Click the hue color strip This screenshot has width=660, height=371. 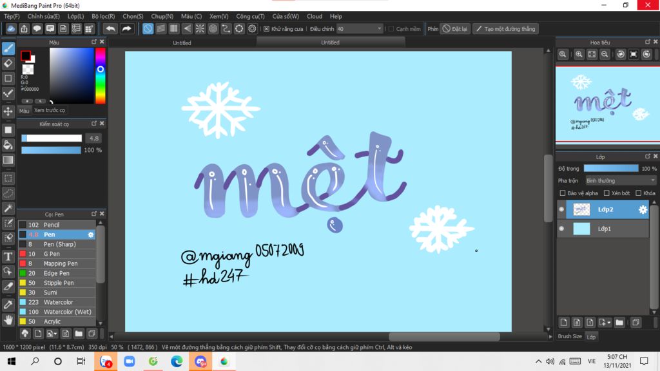point(100,76)
